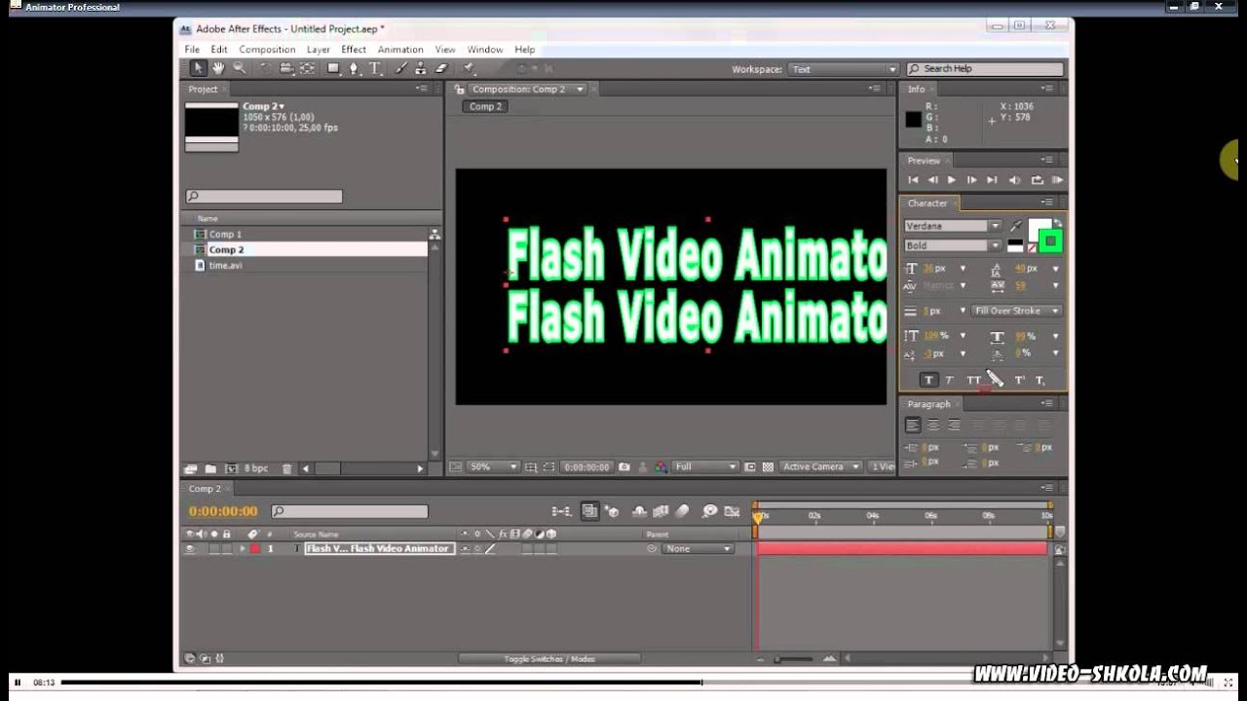Click the white fill color swatch
The height and width of the screenshot is (701, 1247).
point(1037,229)
